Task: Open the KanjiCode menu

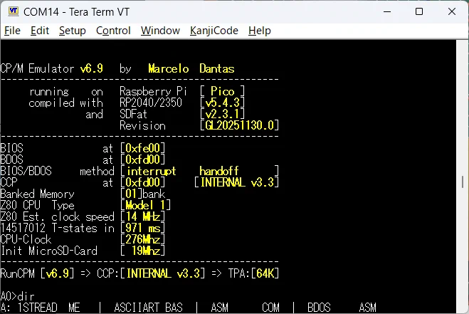Action: [214, 31]
